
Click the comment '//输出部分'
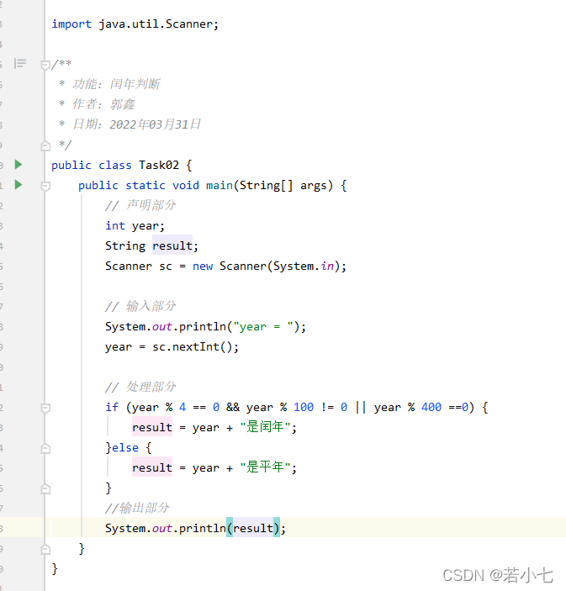pos(137,508)
